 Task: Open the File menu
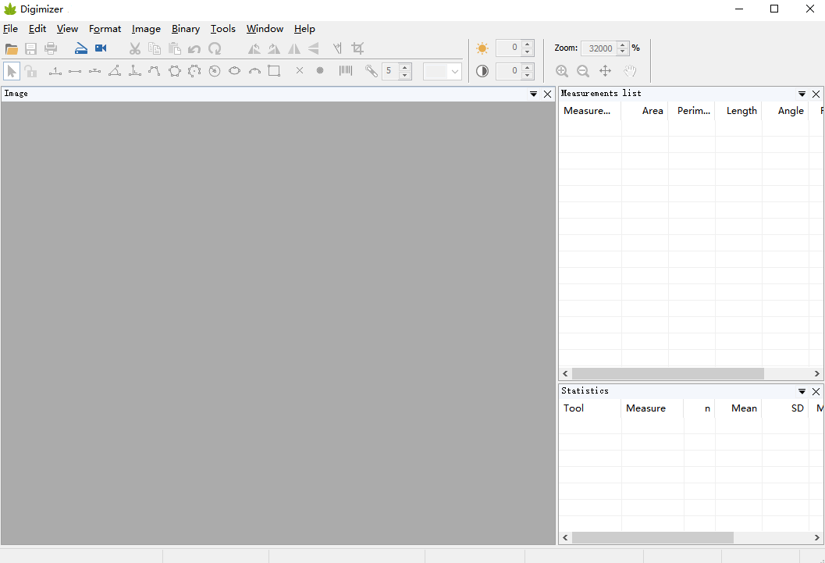pos(10,29)
